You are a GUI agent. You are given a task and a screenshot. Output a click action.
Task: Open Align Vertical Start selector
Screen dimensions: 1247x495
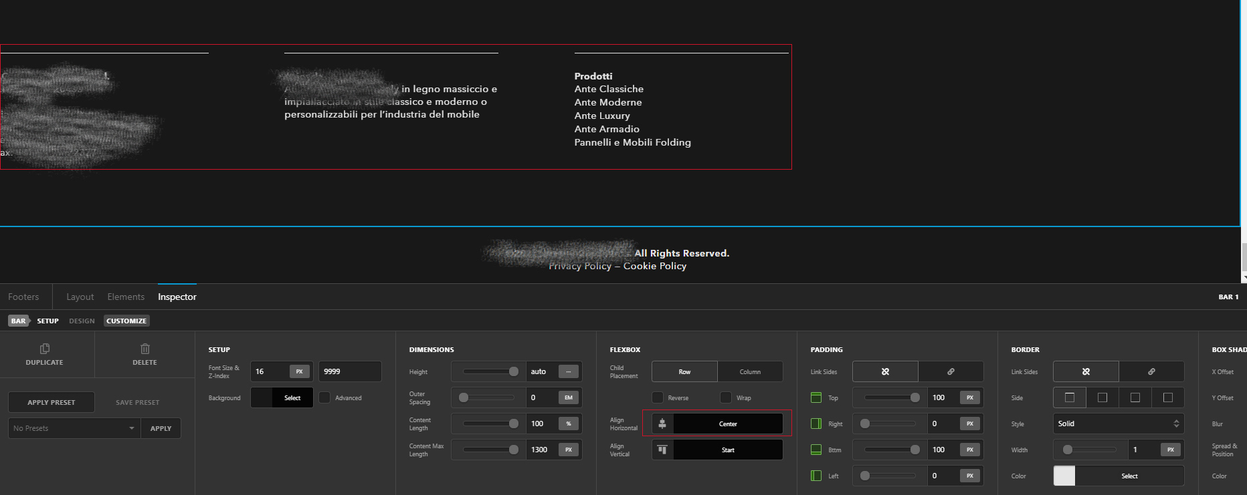tap(717, 450)
